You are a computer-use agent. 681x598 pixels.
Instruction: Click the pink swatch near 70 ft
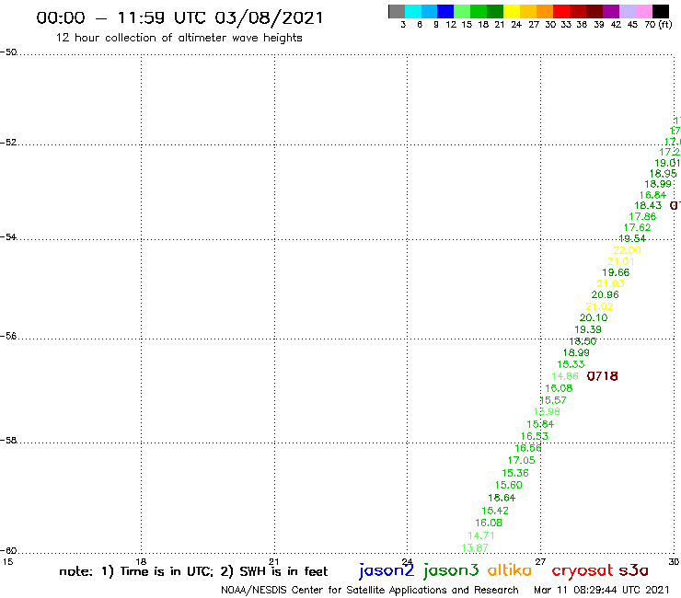(643, 11)
